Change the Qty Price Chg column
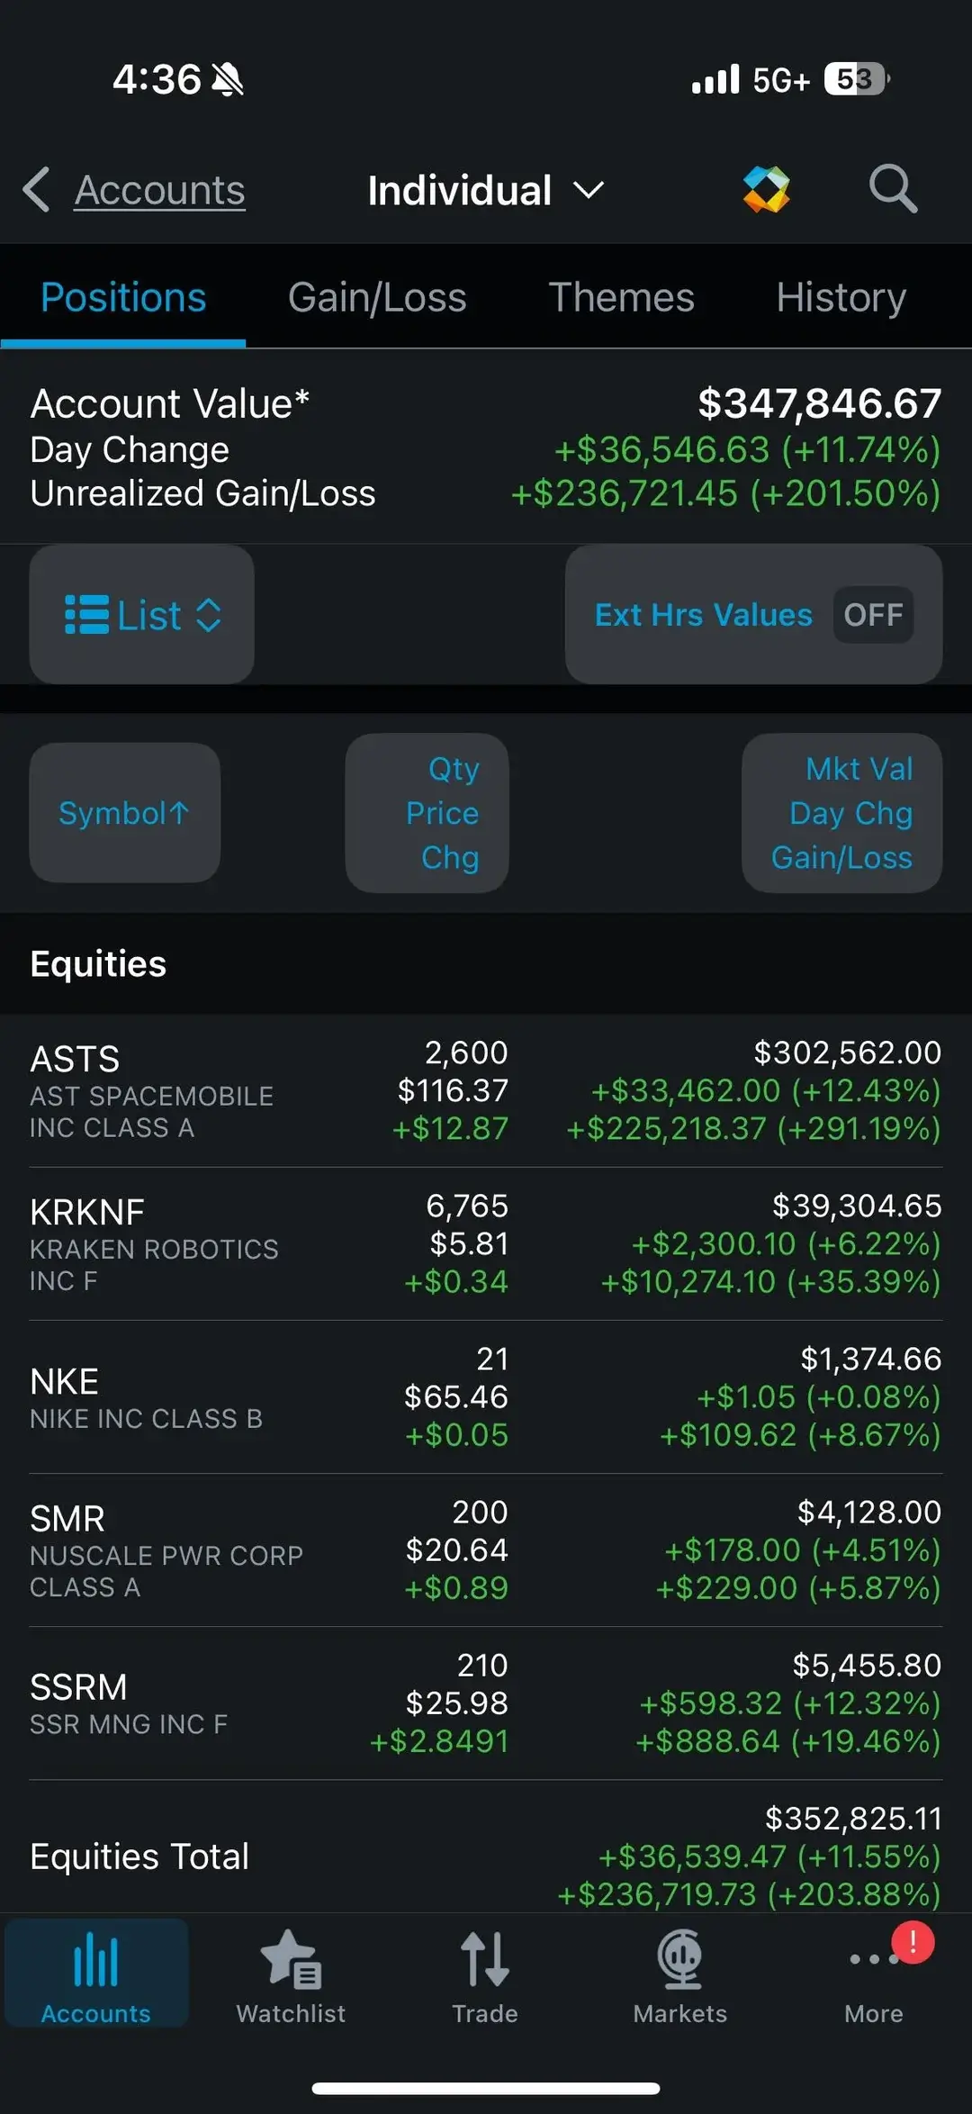The height and width of the screenshot is (2114, 972). [427, 813]
